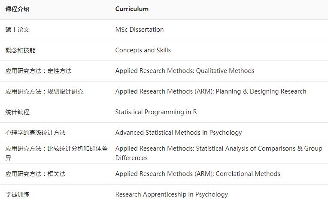
Task: Click Applied Research Methods: Qualitative Methods text
Action: 185,71
